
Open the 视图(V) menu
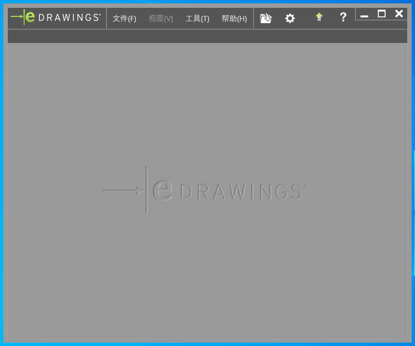coord(161,18)
